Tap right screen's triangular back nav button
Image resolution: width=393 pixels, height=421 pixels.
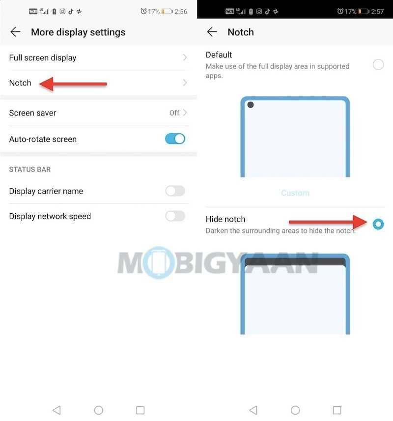pos(253,410)
